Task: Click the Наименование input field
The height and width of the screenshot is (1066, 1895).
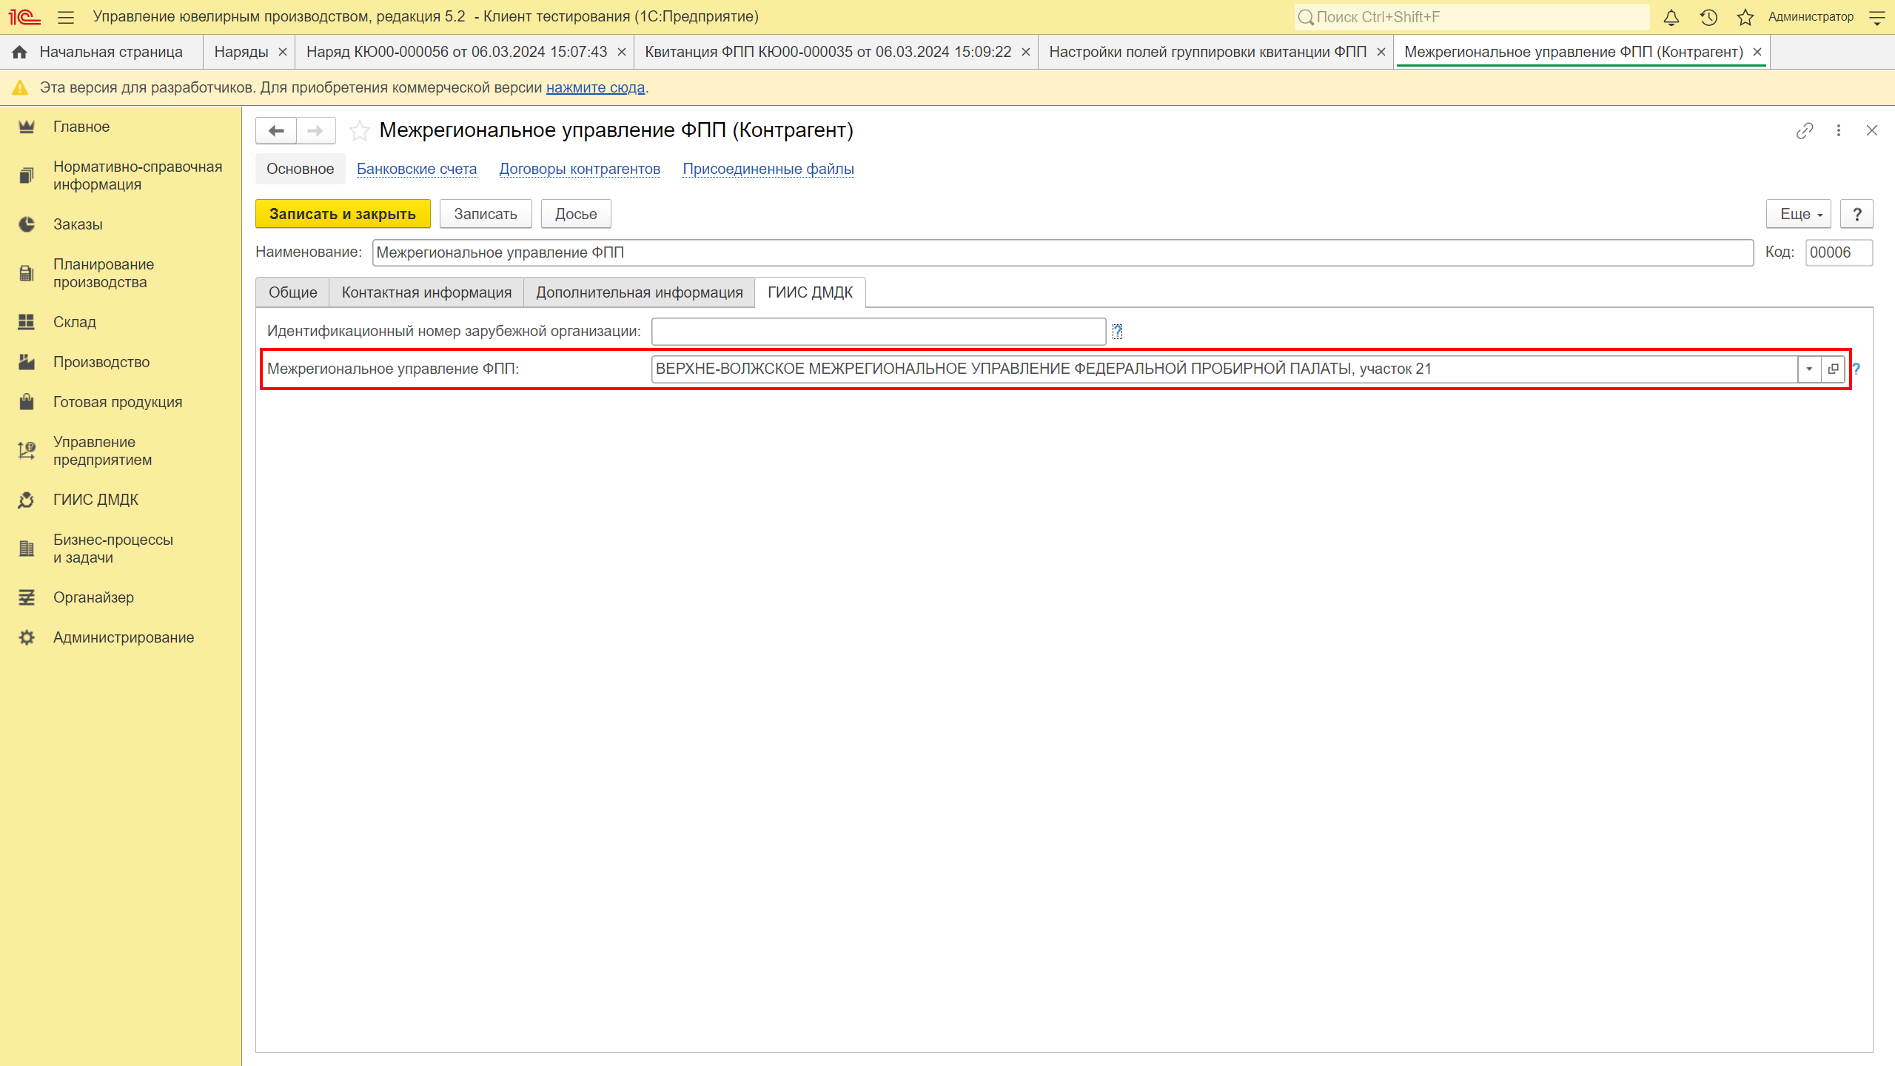Action: (1063, 252)
